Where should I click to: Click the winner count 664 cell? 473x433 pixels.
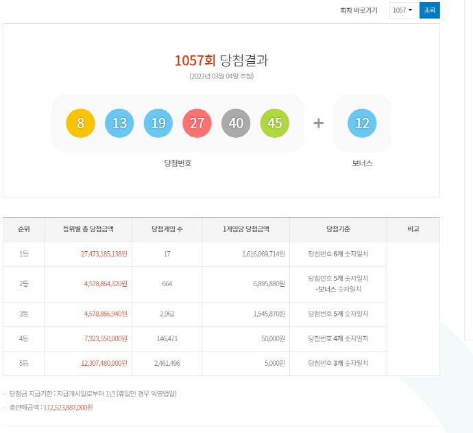(x=167, y=284)
